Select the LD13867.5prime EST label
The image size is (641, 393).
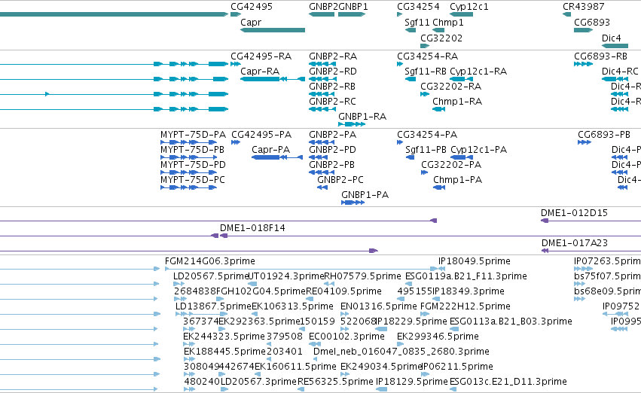(213, 306)
